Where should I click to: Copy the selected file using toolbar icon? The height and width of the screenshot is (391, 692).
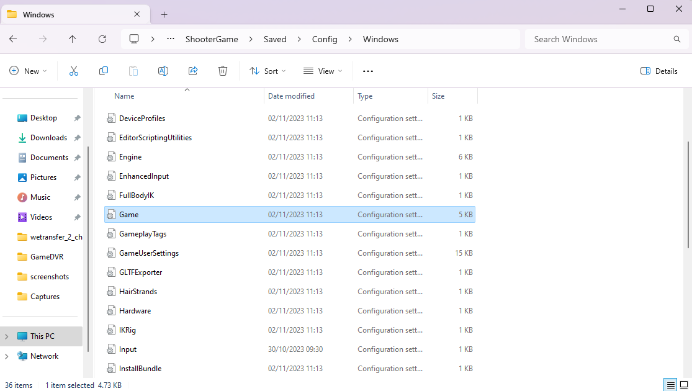pyautogui.click(x=104, y=71)
